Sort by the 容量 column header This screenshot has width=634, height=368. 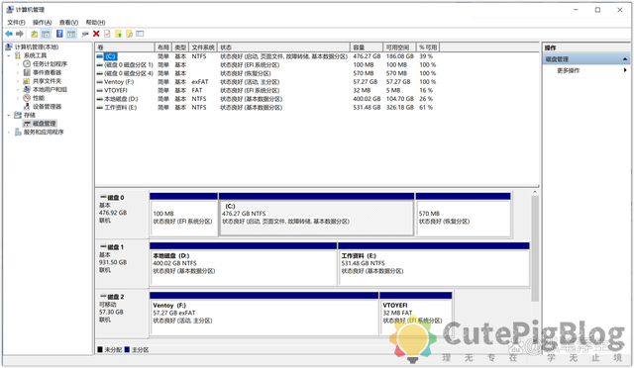pyautogui.click(x=367, y=47)
